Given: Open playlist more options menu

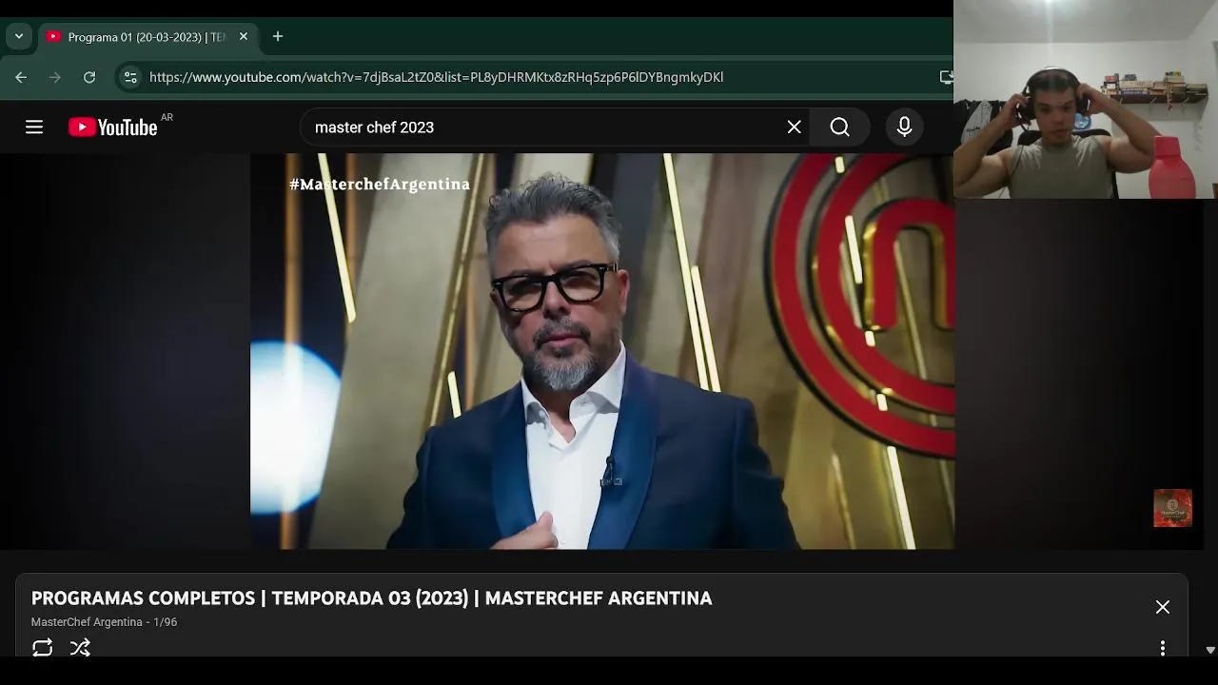Looking at the screenshot, I should coord(1163,648).
